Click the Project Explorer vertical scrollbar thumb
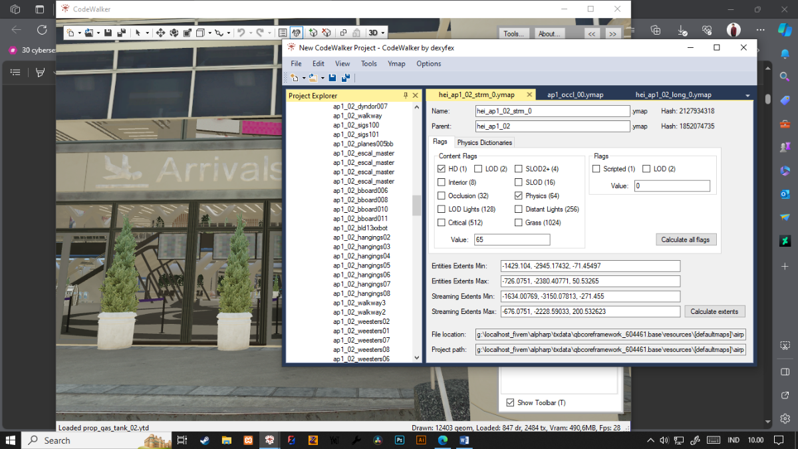 click(x=417, y=205)
